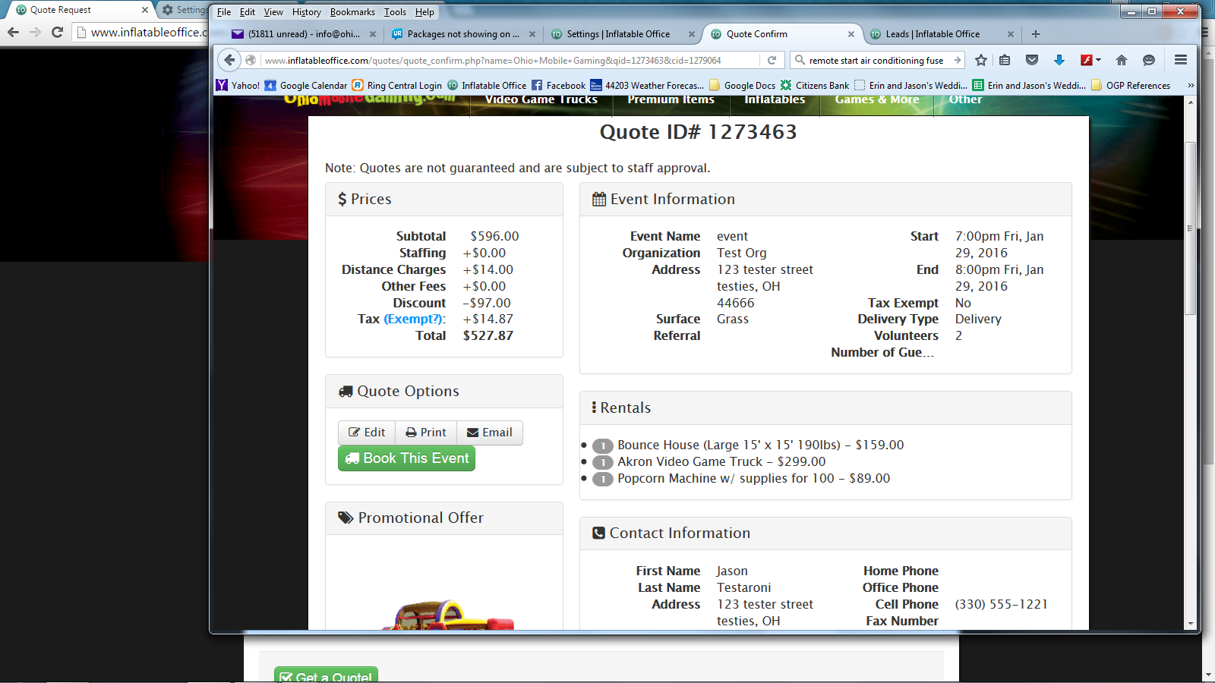Open the History menu
The width and height of the screenshot is (1215, 683).
(x=306, y=12)
